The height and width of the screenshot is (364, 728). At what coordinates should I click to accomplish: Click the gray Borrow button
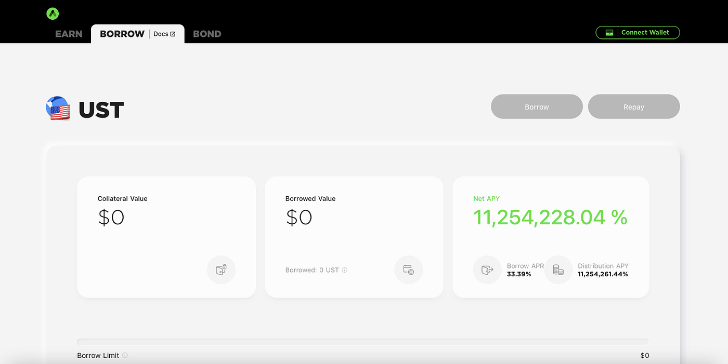tap(537, 106)
